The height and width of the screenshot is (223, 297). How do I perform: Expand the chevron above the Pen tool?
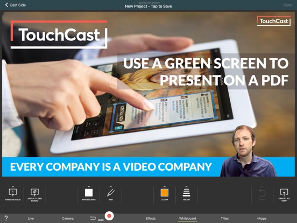tap(111, 186)
